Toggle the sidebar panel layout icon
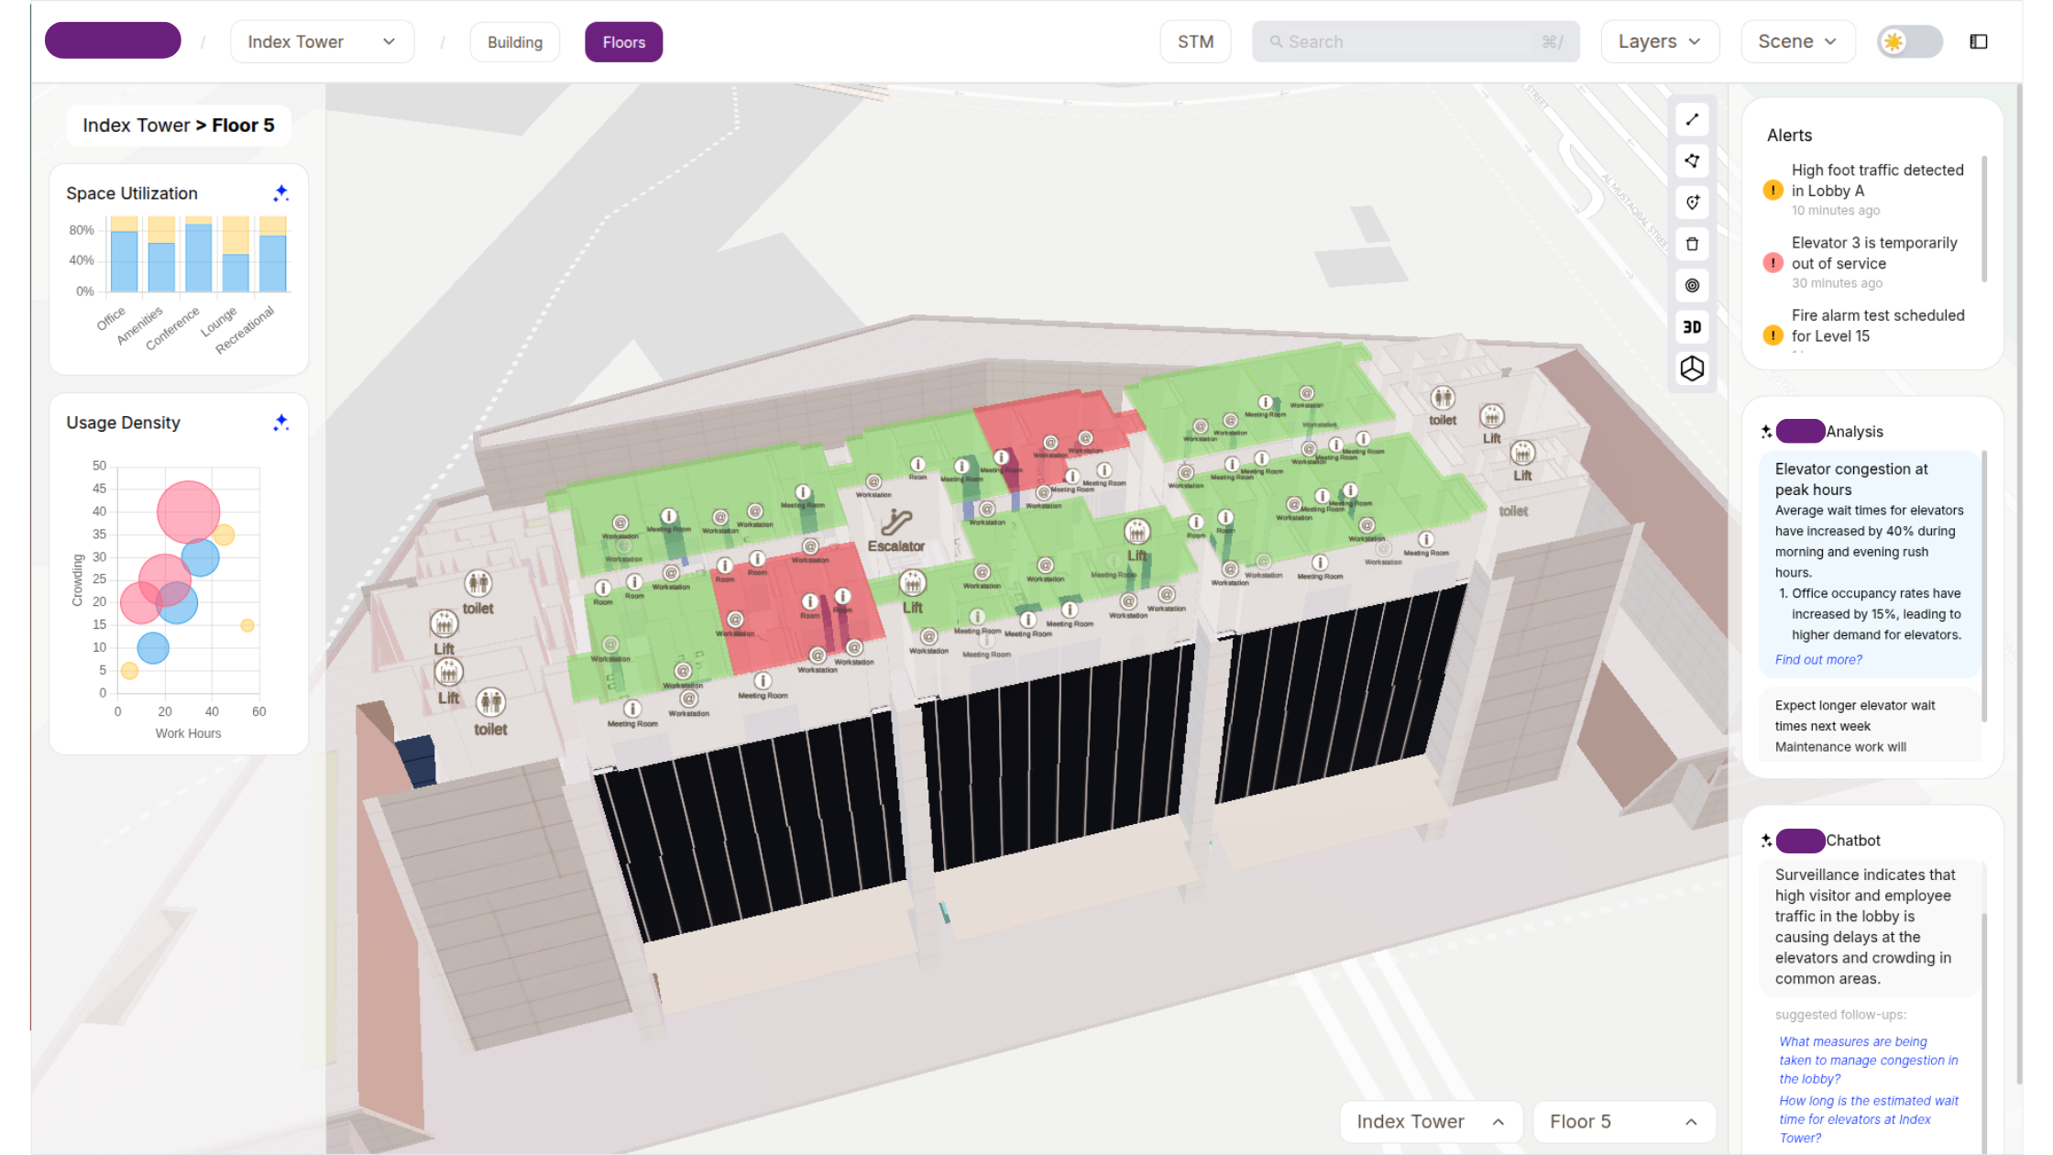The image size is (2053, 1155). [x=1979, y=42]
